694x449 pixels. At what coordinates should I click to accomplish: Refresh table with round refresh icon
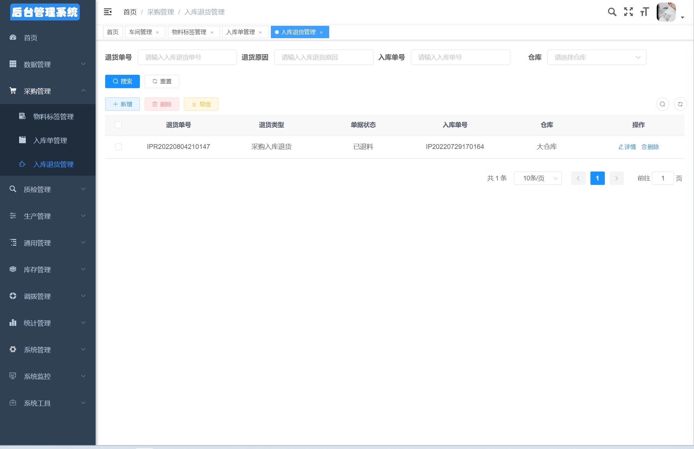coord(680,104)
